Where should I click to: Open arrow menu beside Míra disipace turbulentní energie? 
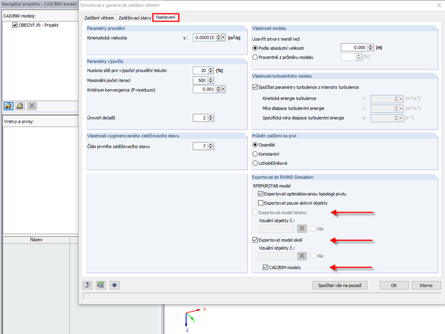401,108
